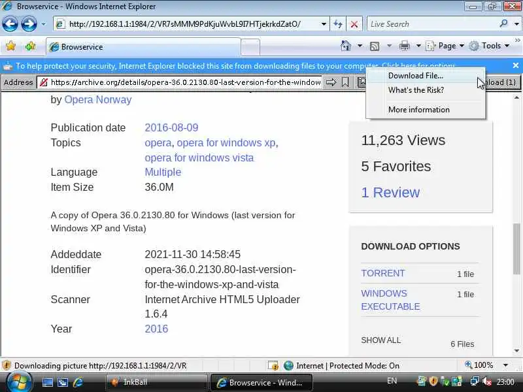Click the vertical scrollbar thumb
The width and height of the screenshot is (523, 392).
pyautogui.click(x=516, y=248)
